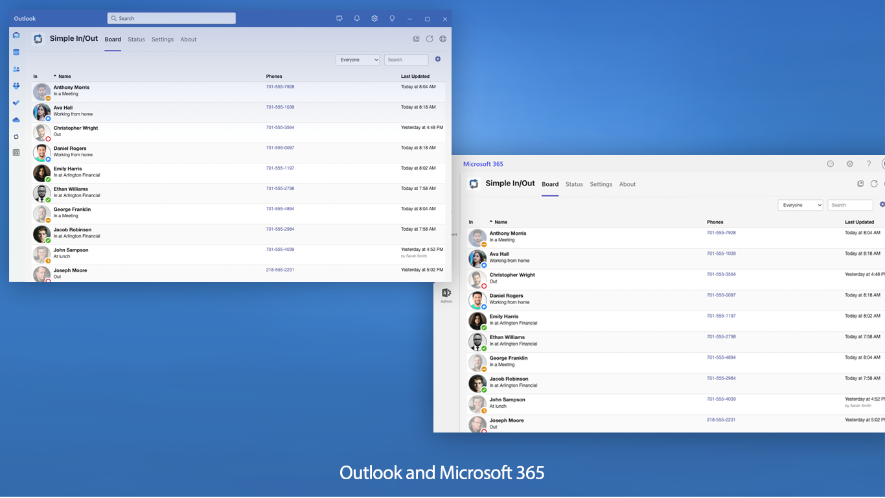Open the Settings tab in Outlook's Simple In/Out
885x498 pixels.
163,40
